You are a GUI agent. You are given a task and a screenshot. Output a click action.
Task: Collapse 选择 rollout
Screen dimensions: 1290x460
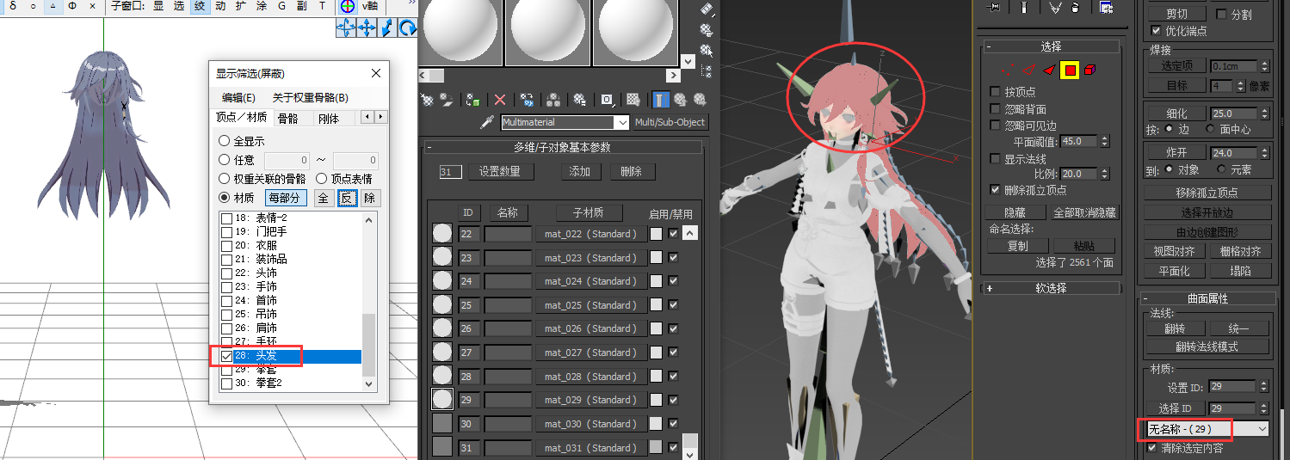990,46
